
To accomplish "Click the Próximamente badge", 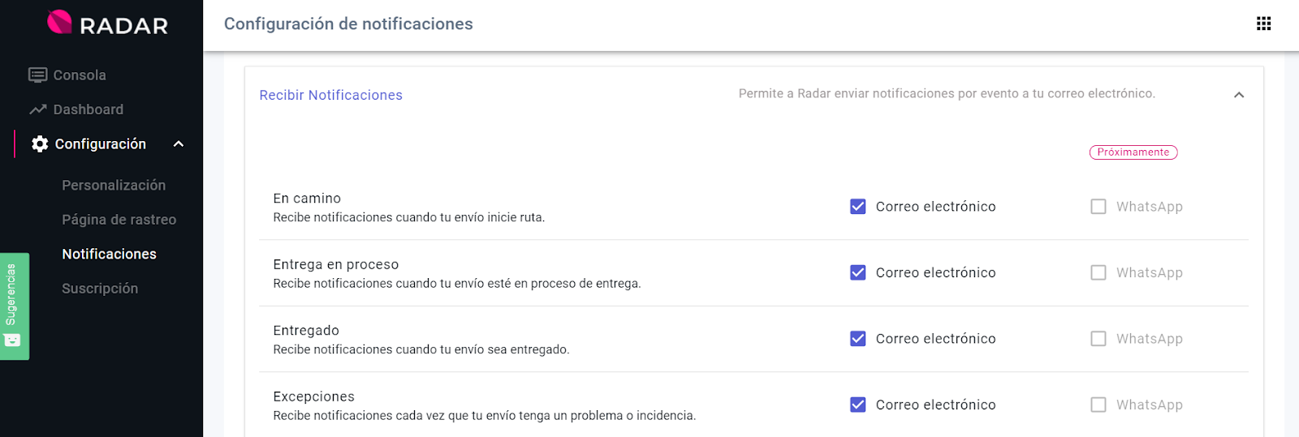I will click(1133, 152).
